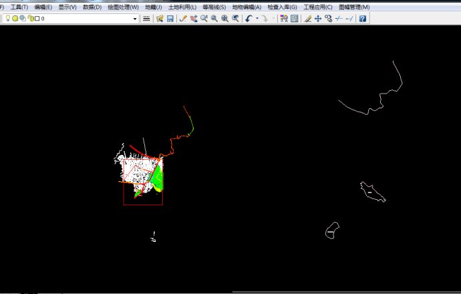The width and height of the screenshot is (461, 294).
Task: Open the undo history dropdown arrow
Action: coord(257,19)
